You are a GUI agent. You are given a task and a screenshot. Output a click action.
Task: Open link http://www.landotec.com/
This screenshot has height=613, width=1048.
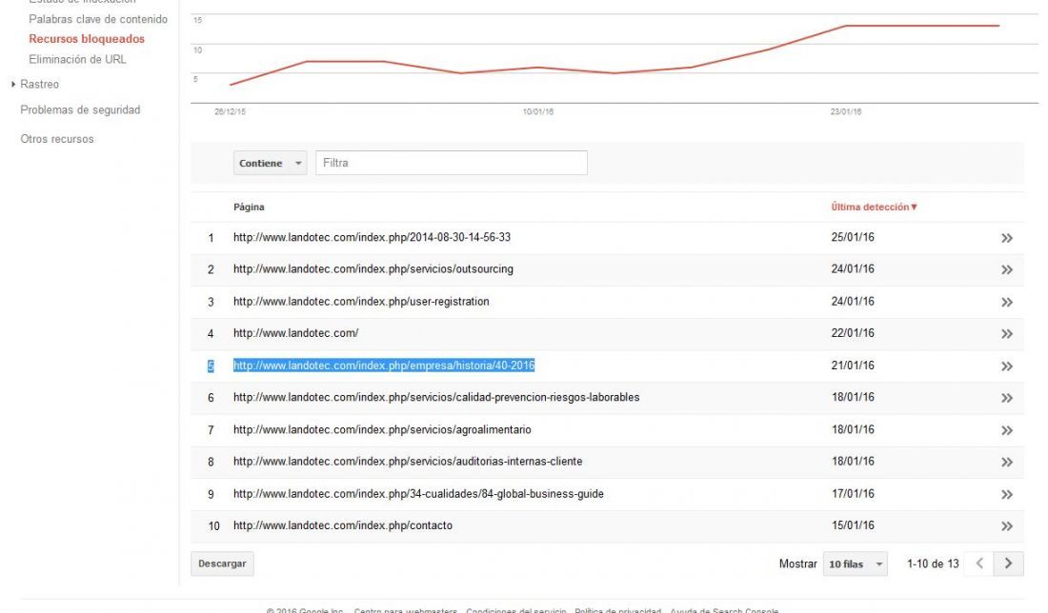pyautogui.click(x=295, y=332)
